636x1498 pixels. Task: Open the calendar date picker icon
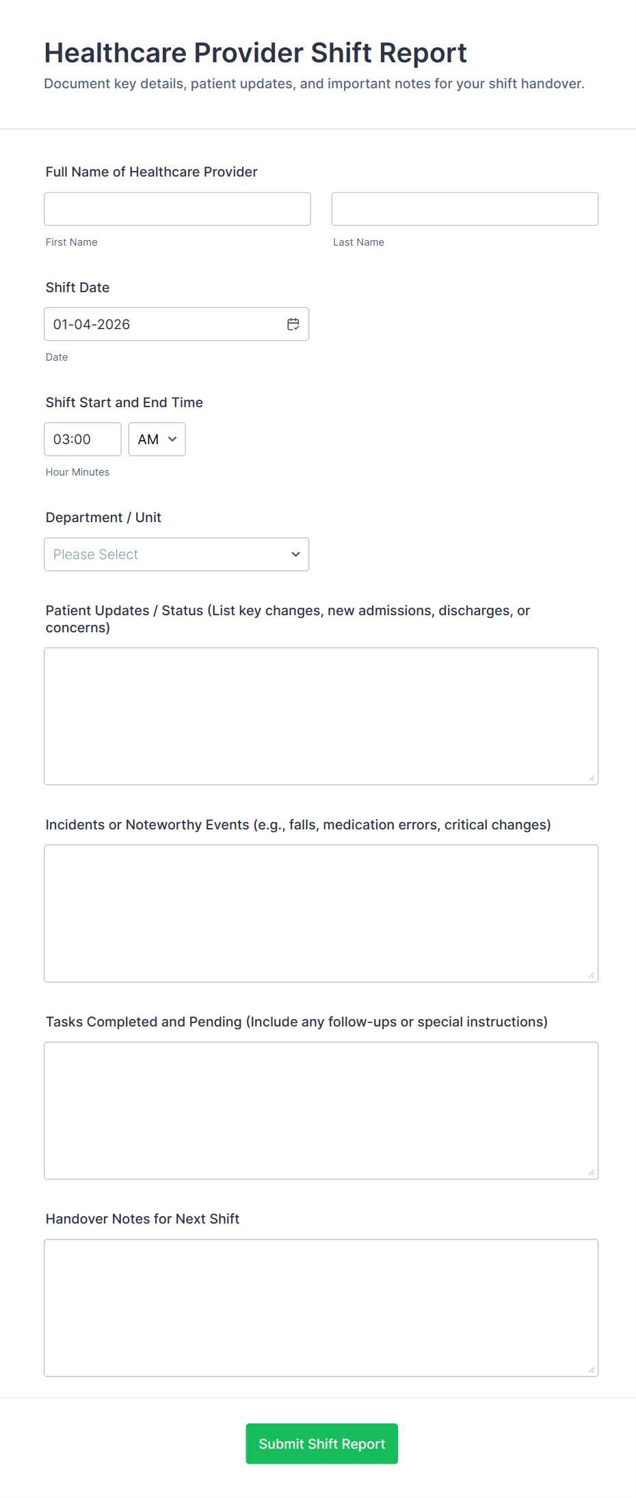pyautogui.click(x=293, y=324)
